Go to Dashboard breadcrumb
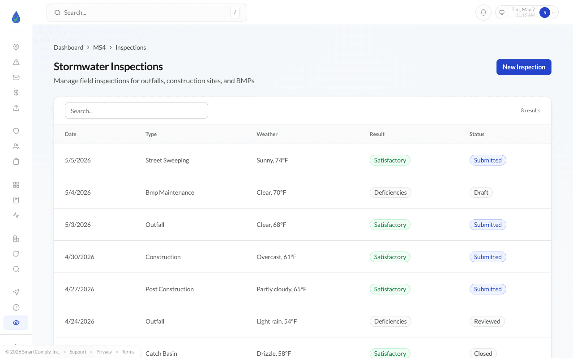The height and width of the screenshot is (358, 573). pos(68,47)
